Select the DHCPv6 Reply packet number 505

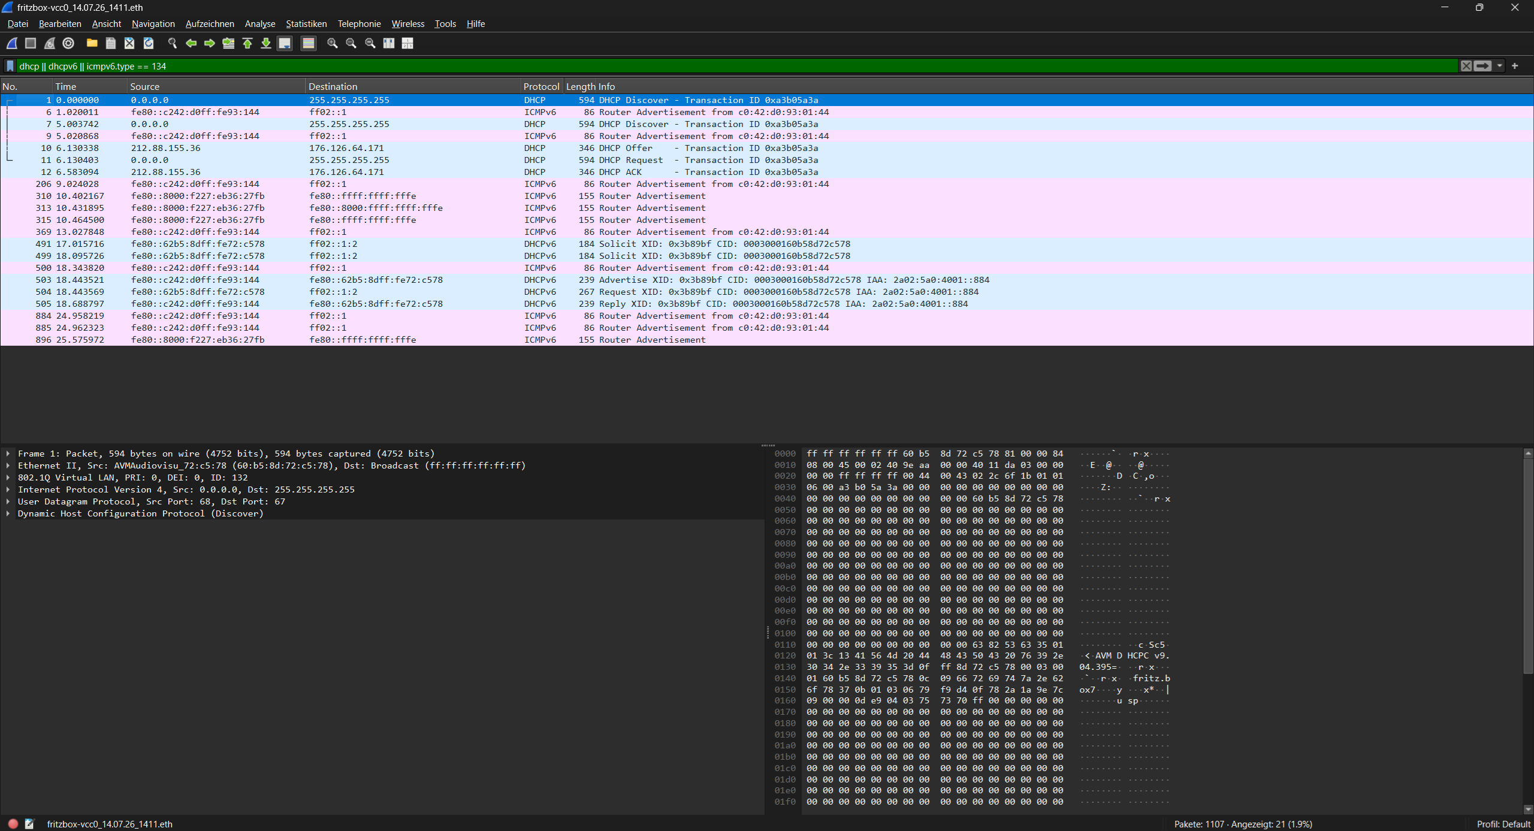pyautogui.click(x=766, y=304)
